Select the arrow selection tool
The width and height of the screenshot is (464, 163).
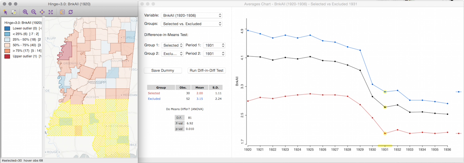click(x=5, y=12)
